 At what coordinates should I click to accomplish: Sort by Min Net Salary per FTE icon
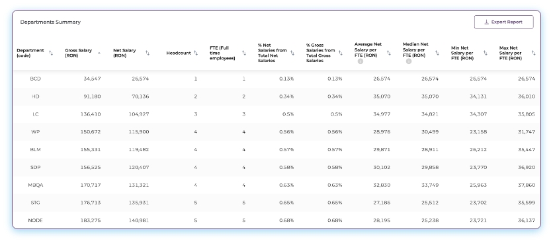click(486, 53)
